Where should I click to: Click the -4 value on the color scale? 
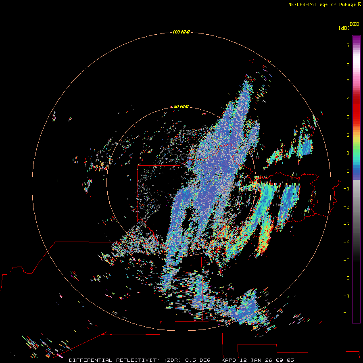click(346, 242)
